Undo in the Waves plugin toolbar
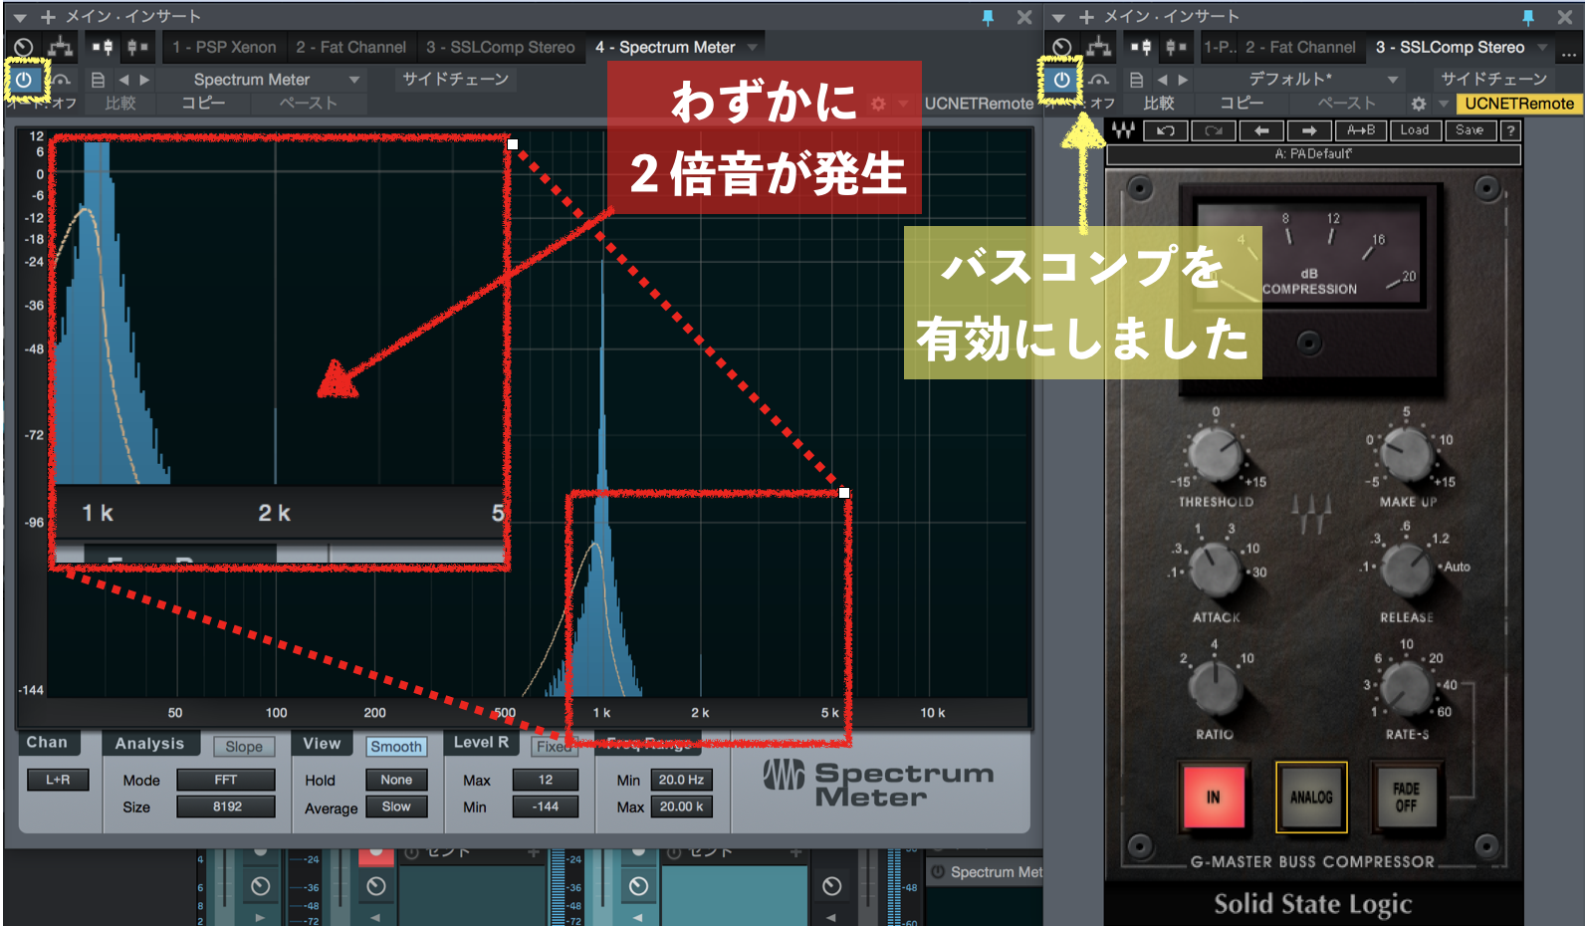 tap(1166, 130)
